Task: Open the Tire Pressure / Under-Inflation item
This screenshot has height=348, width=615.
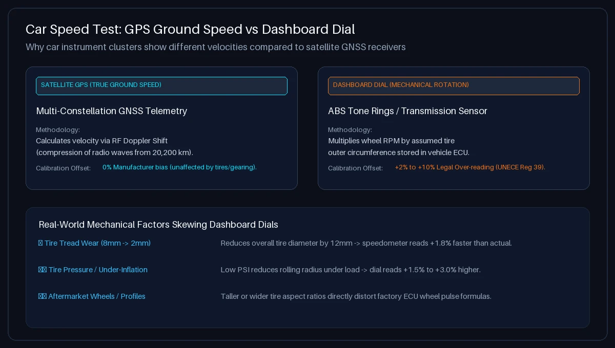Action: (93, 270)
